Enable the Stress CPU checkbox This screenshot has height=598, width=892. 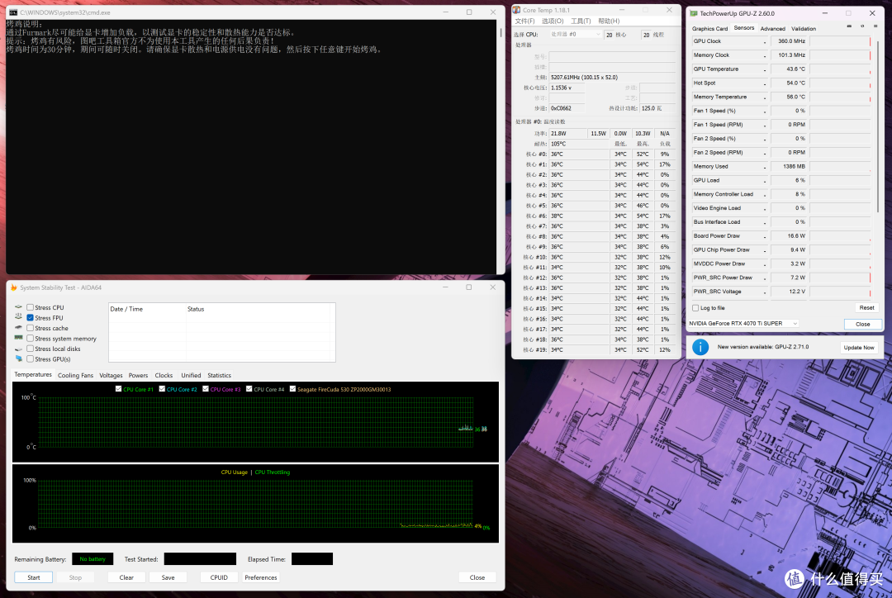[31, 307]
